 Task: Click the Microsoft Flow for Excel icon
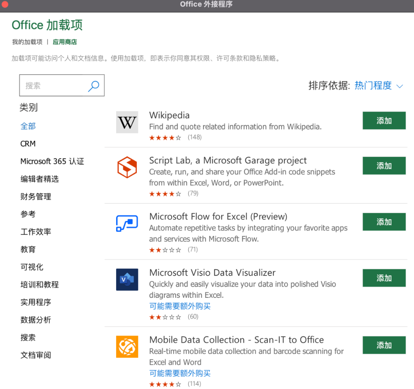coord(127,223)
